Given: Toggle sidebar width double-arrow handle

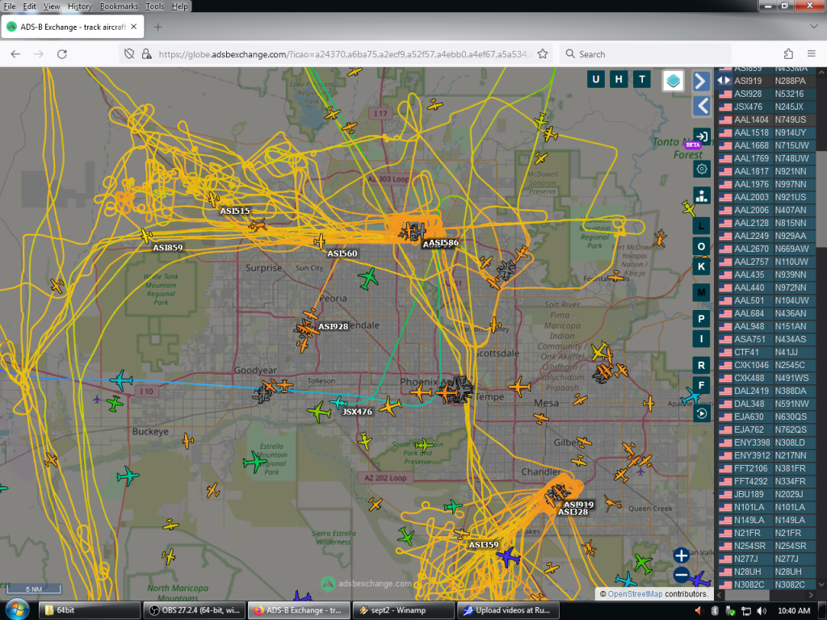Looking at the screenshot, I should pyautogui.click(x=724, y=81).
